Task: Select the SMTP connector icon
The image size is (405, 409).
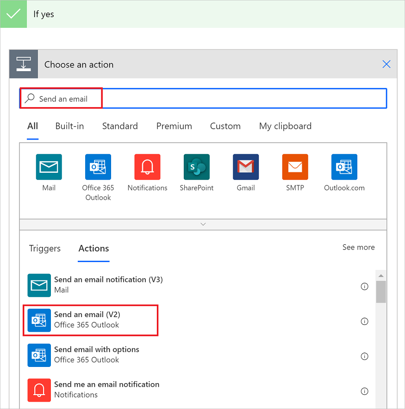Action: pos(295,167)
